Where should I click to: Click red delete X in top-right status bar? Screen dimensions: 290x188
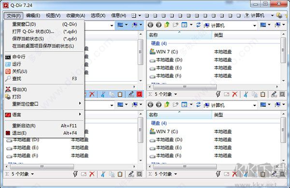pos(235,94)
